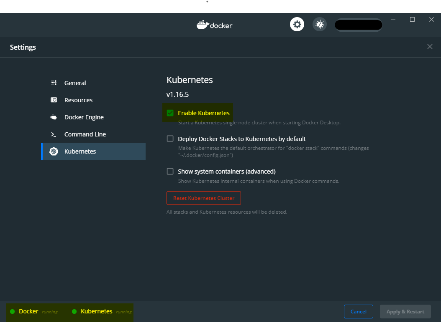Screen dimensions: 441x323
Task: Click Reset Kubernetes Cluster button
Action: tap(204, 198)
